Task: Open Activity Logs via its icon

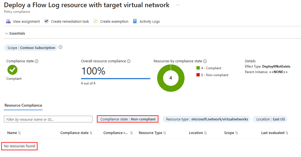Action: pos(135,21)
